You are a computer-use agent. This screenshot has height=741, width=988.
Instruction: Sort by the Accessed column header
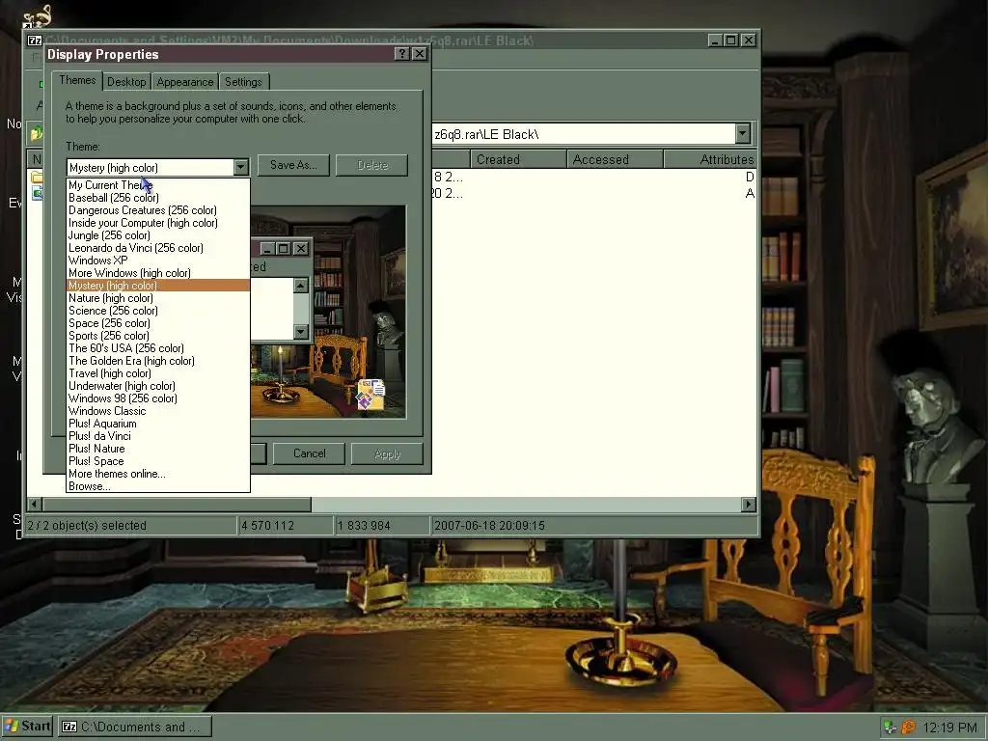(x=615, y=159)
